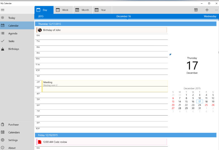Switch to the Week tab
Image resolution: width=219 pixels, height=150 pixels.
tap(62, 10)
